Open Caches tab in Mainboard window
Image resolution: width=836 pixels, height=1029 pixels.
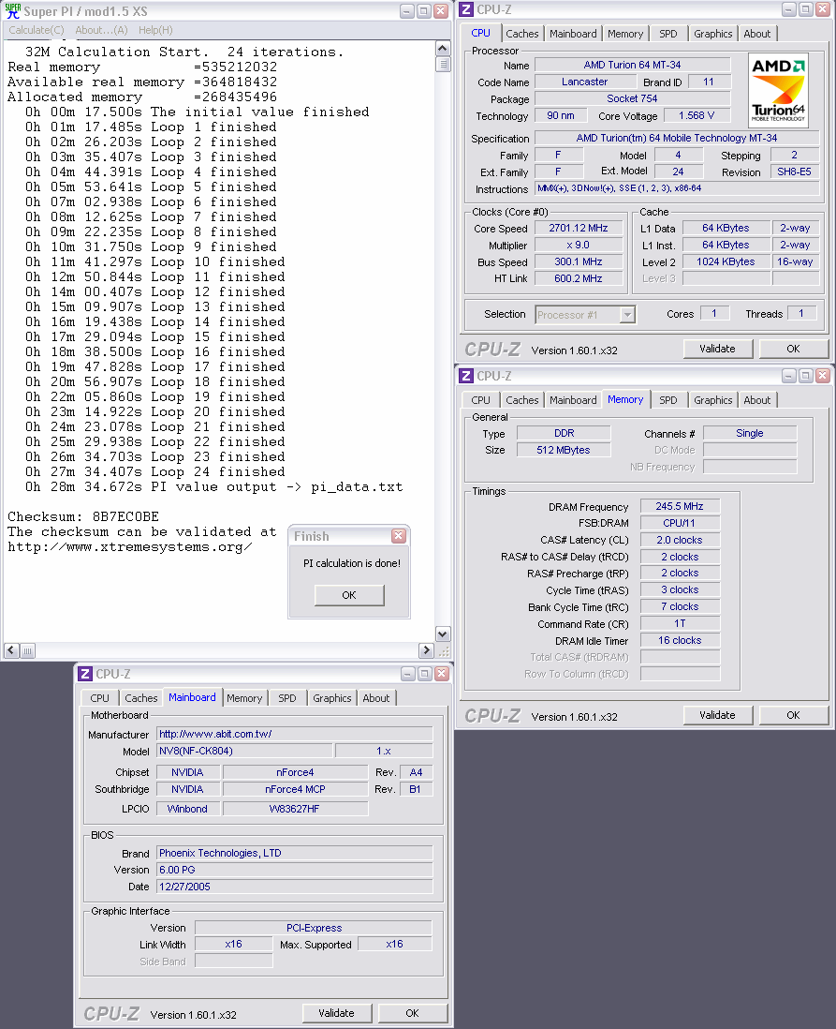coord(141,698)
